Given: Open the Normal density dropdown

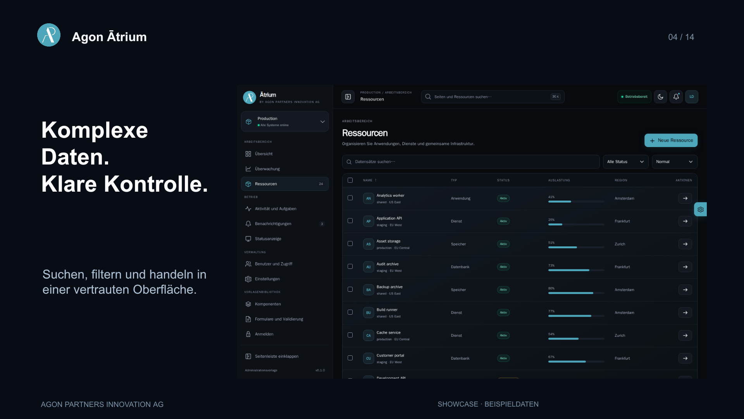Looking at the screenshot, I should tap(675, 162).
